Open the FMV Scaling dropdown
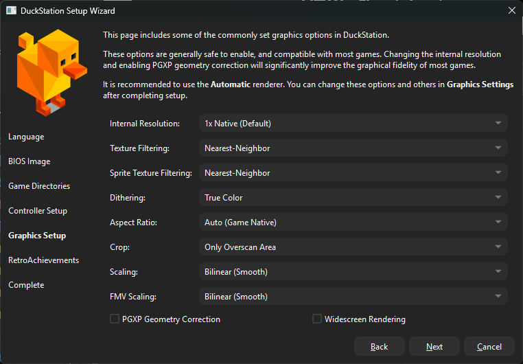The image size is (523, 364). coord(353,297)
